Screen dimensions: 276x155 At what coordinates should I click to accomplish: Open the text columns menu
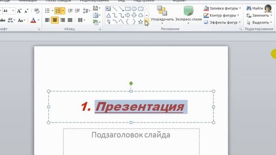(82, 20)
